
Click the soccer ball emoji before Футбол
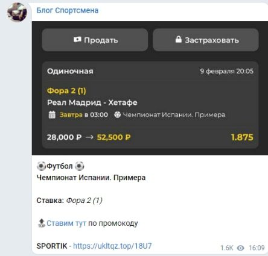pos(41,166)
